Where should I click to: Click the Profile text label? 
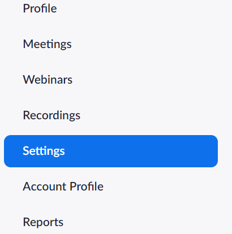tap(40, 8)
